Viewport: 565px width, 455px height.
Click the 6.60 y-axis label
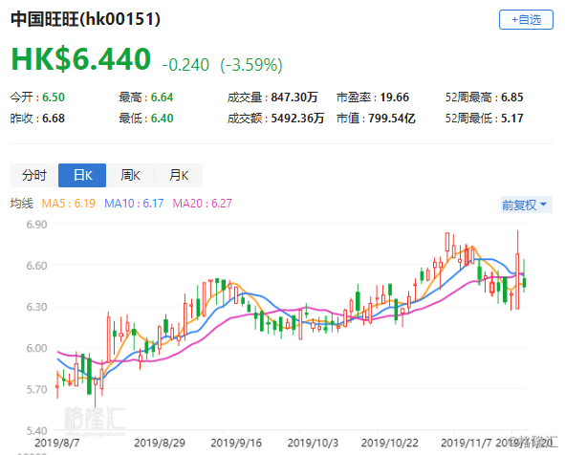(x=36, y=266)
